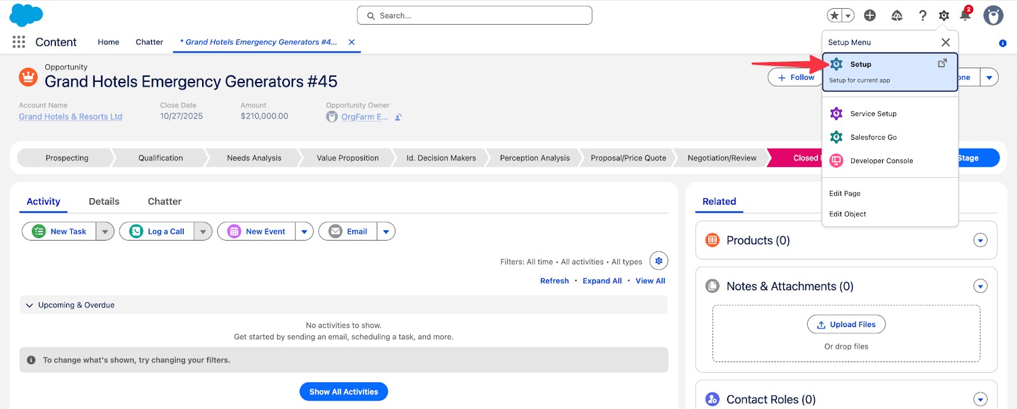
Task: Expand the Email dropdown arrow
Action: [386, 232]
